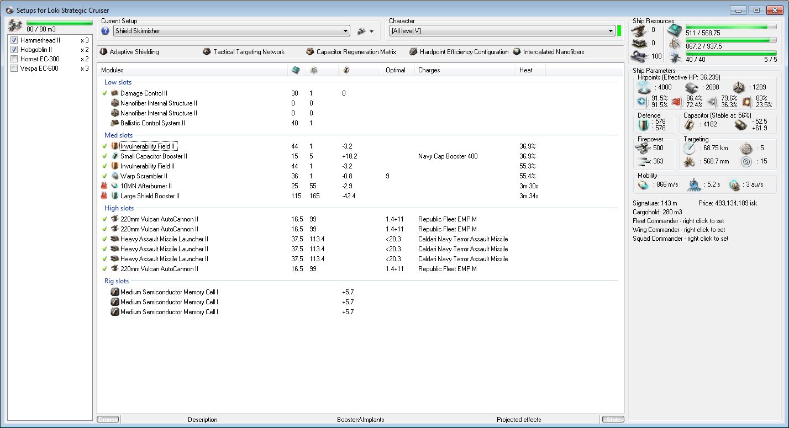Click the align time icon showing 5.2 s
The width and height of the screenshot is (789, 428).
(694, 184)
